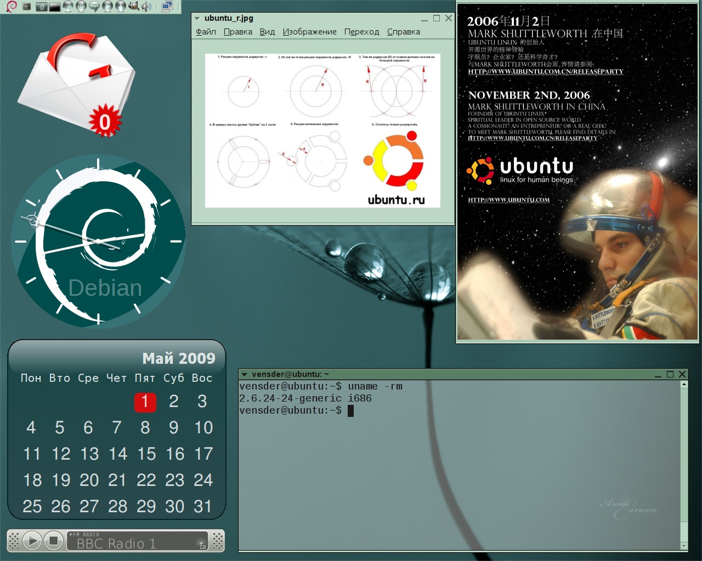Click the ubuntu_r.jpg window title text
Screen dimensions: 702x561
tap(229, 18)
